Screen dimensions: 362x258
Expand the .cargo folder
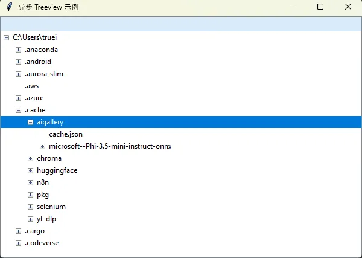coord(18,231)
